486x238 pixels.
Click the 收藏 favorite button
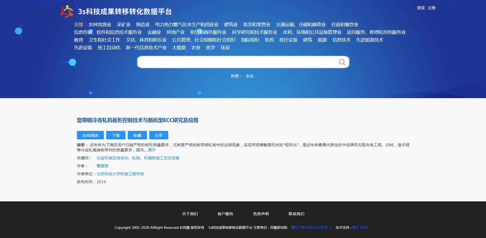click(x=137, y=135)
